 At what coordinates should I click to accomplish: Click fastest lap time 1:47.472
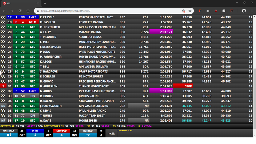click(x=30, y=126)
